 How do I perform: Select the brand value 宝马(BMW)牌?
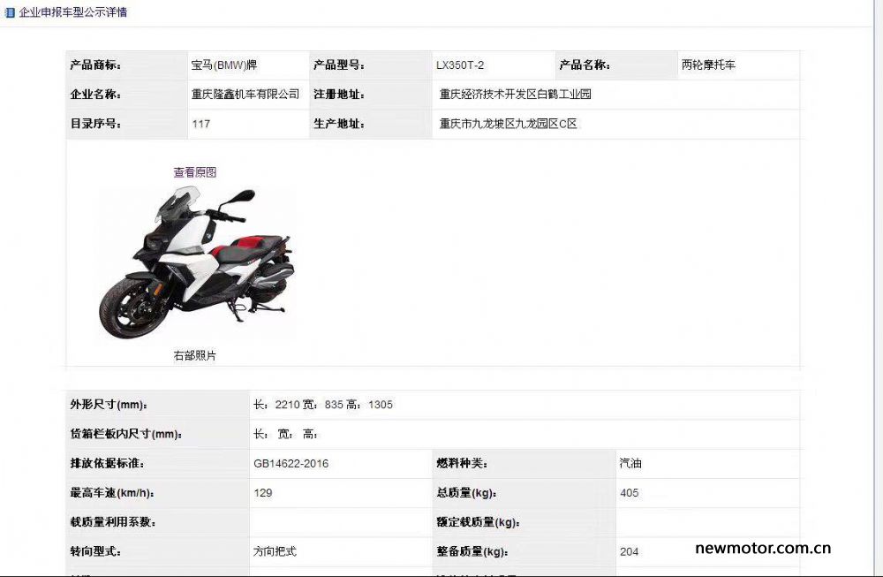[224, 65]
